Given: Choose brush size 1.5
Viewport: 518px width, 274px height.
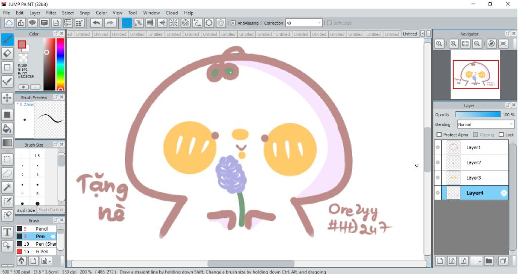Looking at the screenshot, I should pos(37,156).
